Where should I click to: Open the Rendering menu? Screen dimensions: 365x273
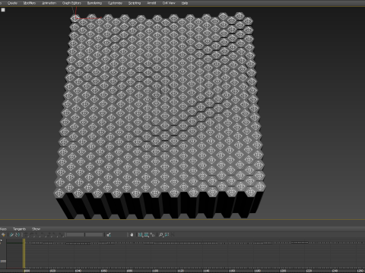[x=94, y=3]
